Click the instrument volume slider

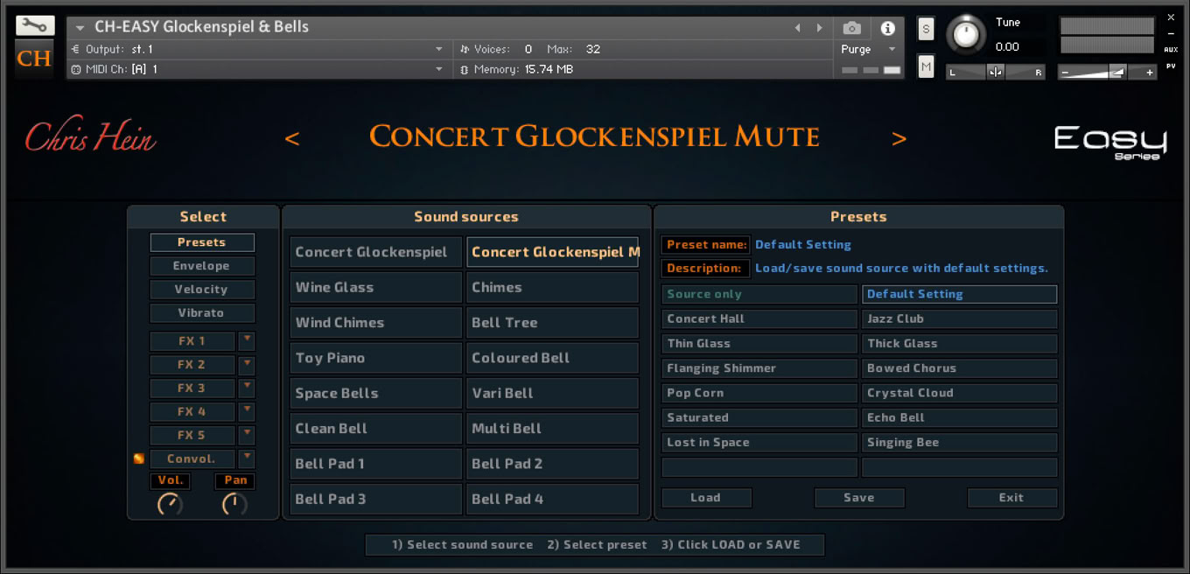(1108, 73)
